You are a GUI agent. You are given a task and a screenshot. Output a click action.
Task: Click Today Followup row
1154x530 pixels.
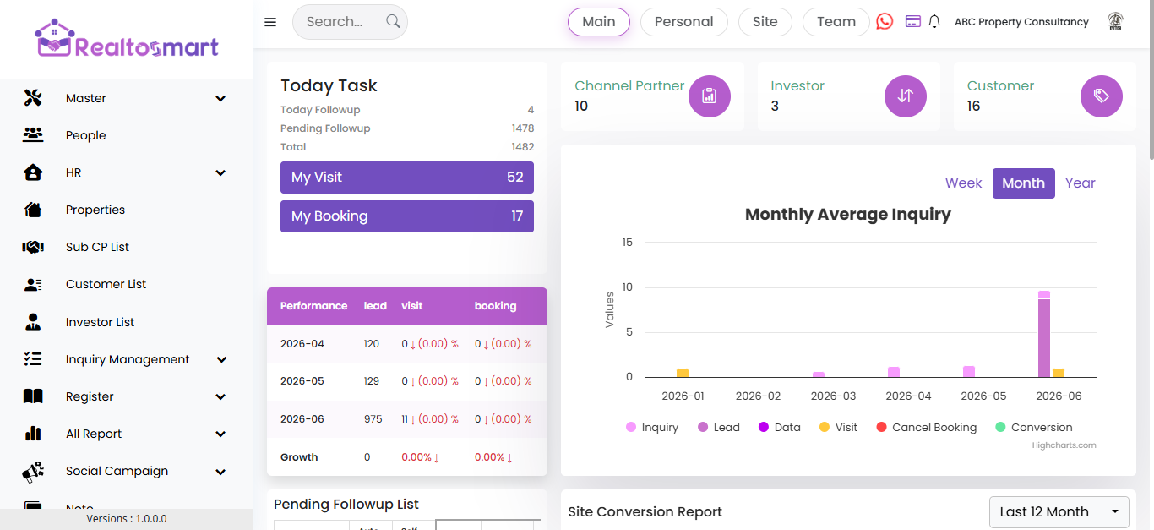(x=407, y=110)
